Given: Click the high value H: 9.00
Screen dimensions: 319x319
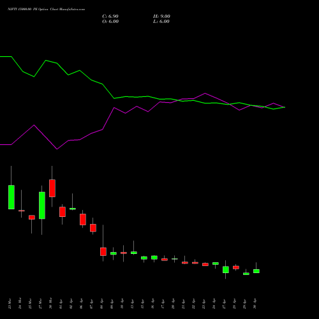Looking at the screenshot, I should tap(161, 17).
